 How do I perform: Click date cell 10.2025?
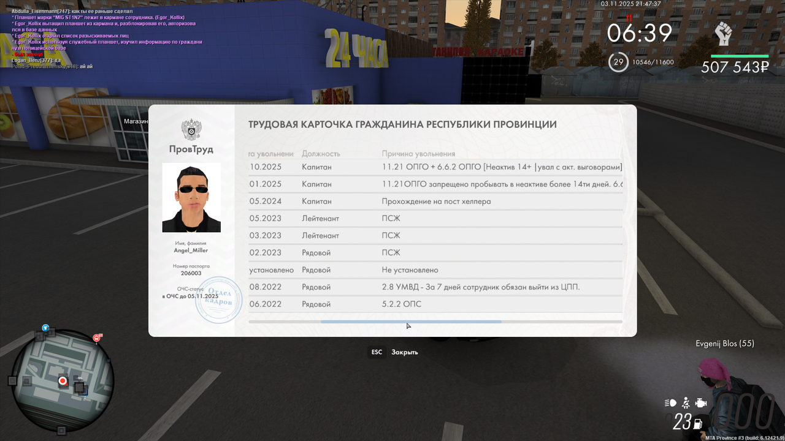coord(266,167)
